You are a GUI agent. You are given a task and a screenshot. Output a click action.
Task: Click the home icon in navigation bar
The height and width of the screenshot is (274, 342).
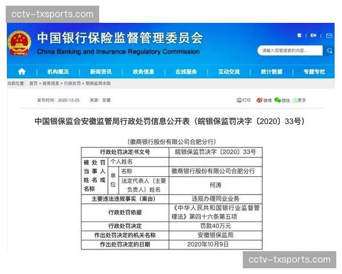22,72
